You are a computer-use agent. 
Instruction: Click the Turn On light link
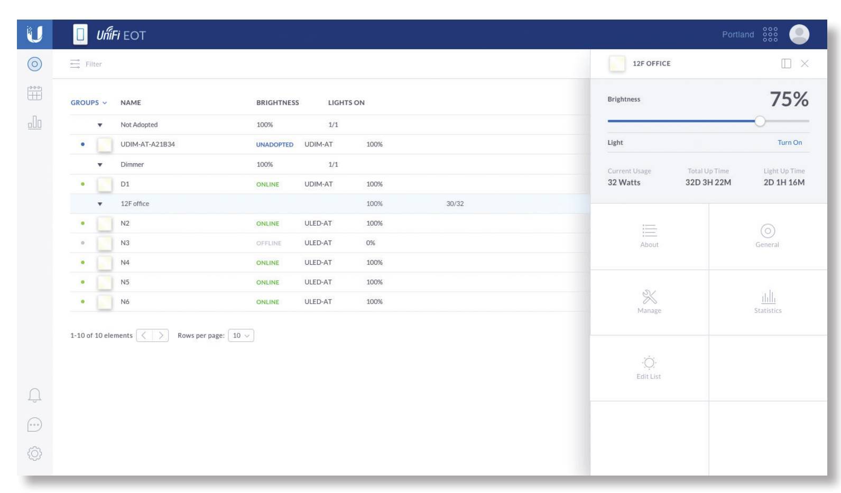click(x=789, y=143)
